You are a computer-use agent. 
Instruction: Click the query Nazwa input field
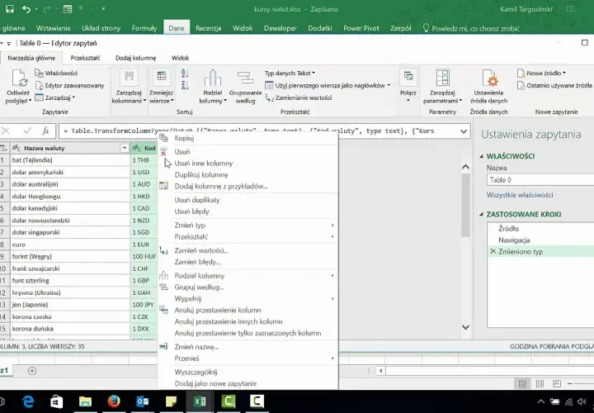pyautogui.click(x=540, y=180)
